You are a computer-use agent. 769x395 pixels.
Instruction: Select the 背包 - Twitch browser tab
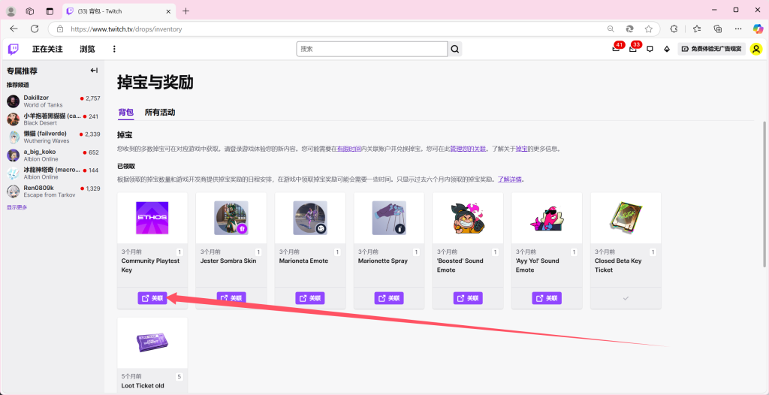point(119,11)
